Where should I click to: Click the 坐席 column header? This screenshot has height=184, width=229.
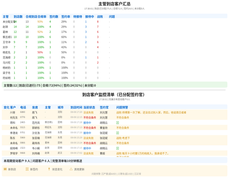(x=35, y=107)
